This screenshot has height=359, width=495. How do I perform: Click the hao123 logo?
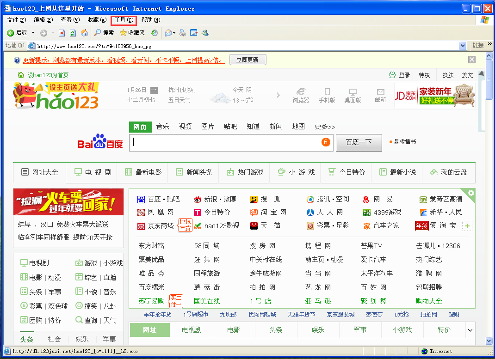click(56, 96)
